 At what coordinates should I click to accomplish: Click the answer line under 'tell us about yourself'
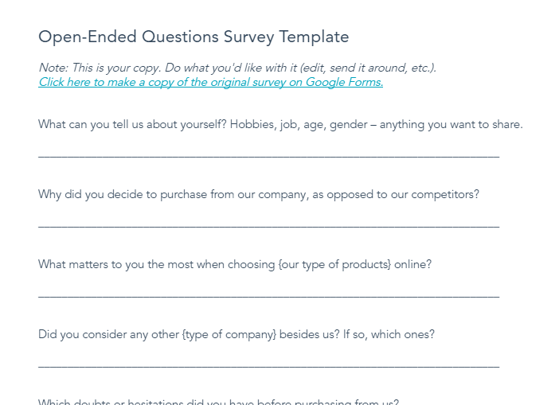coord(268,156)
